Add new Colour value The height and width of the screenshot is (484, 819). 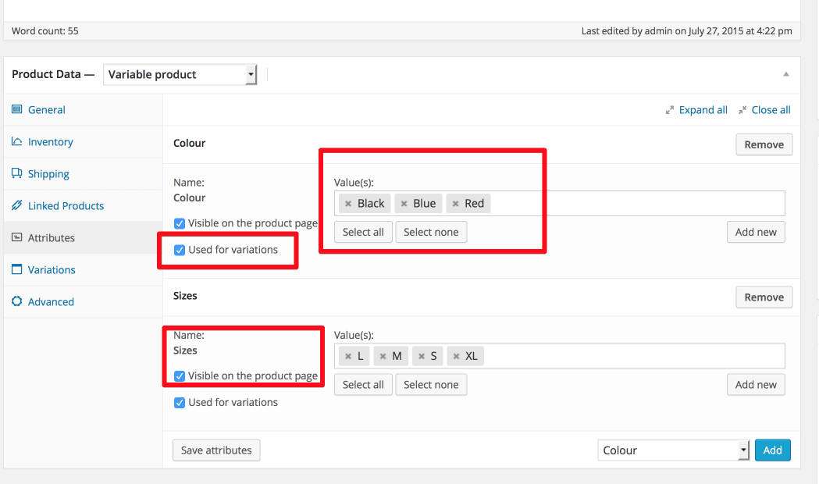pos(756,232)
